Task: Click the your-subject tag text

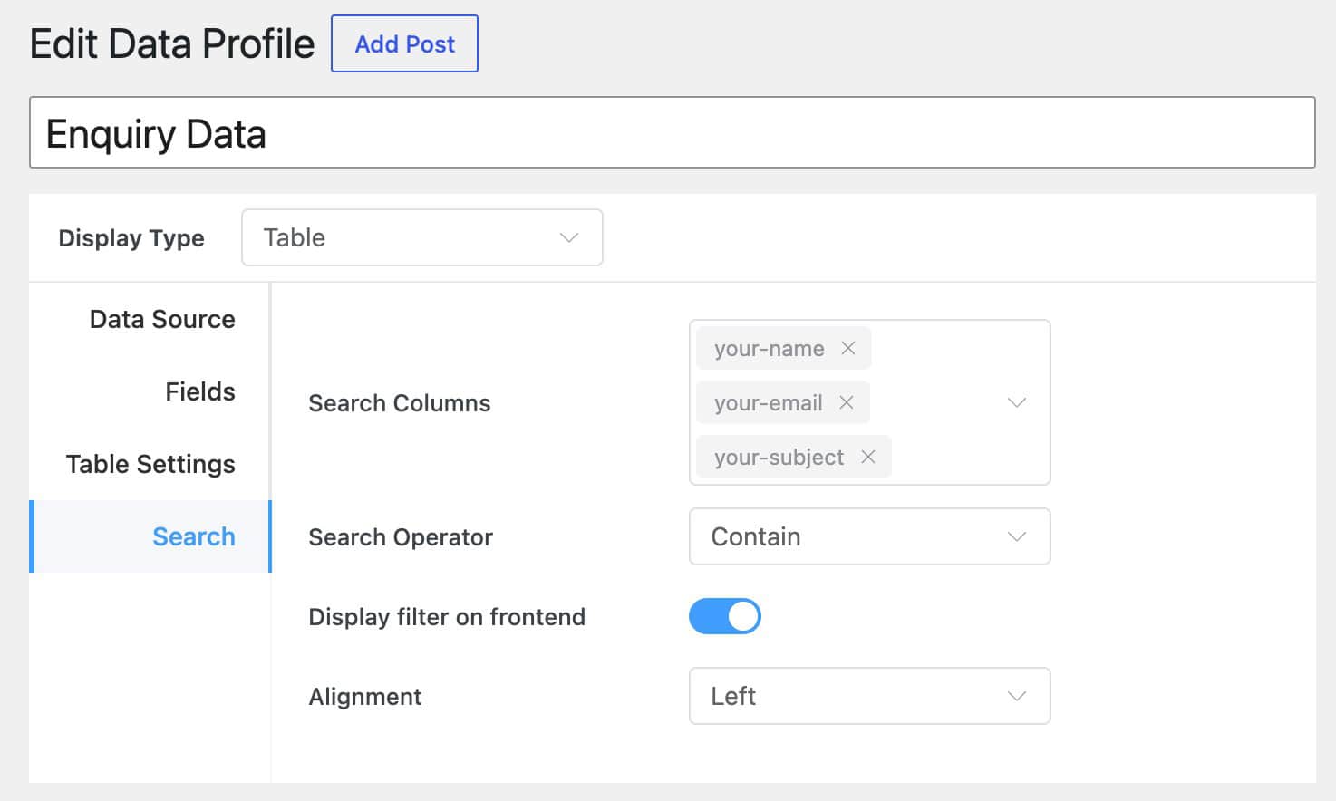Action: pyautogui.click(x=779, y=458)
